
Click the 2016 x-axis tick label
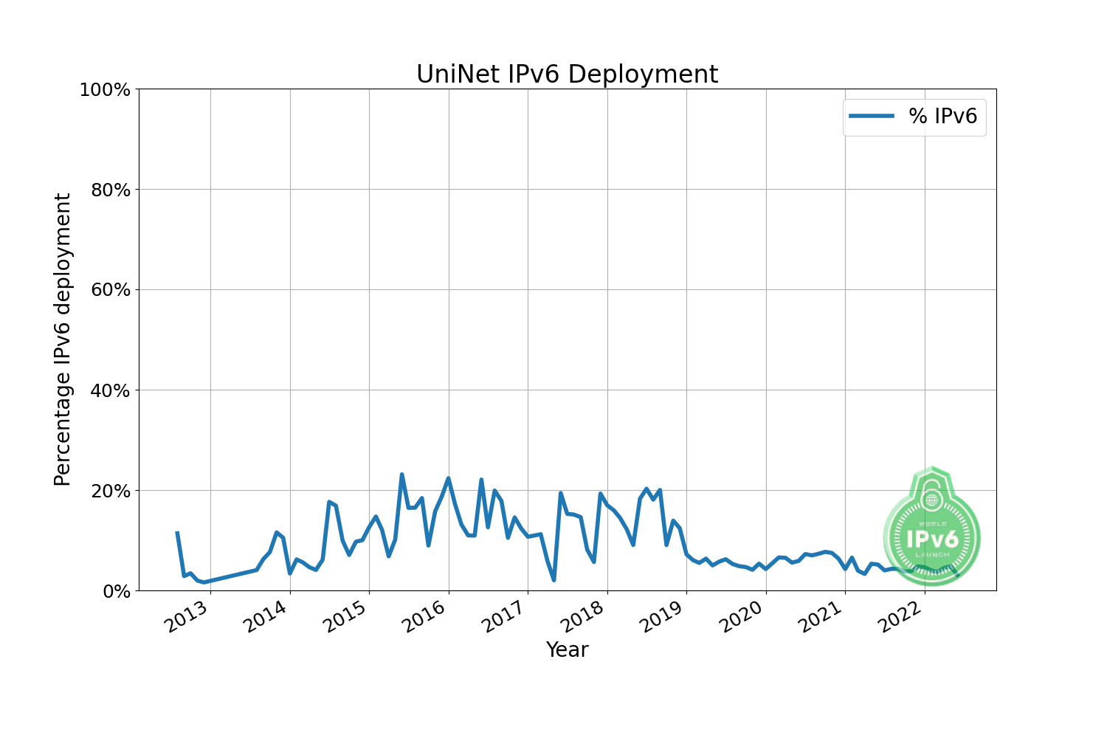coord(426,616)
